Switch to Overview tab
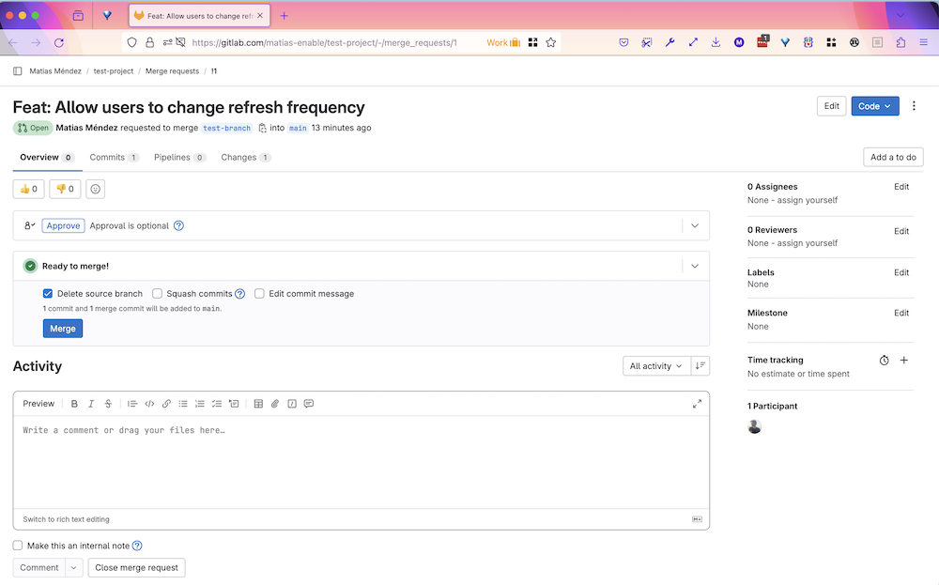Screen dimensions: 939x585 click(47, 158)
